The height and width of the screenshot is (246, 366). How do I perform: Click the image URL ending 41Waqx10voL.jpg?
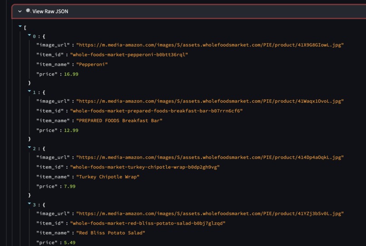click(x=210, y=101)
